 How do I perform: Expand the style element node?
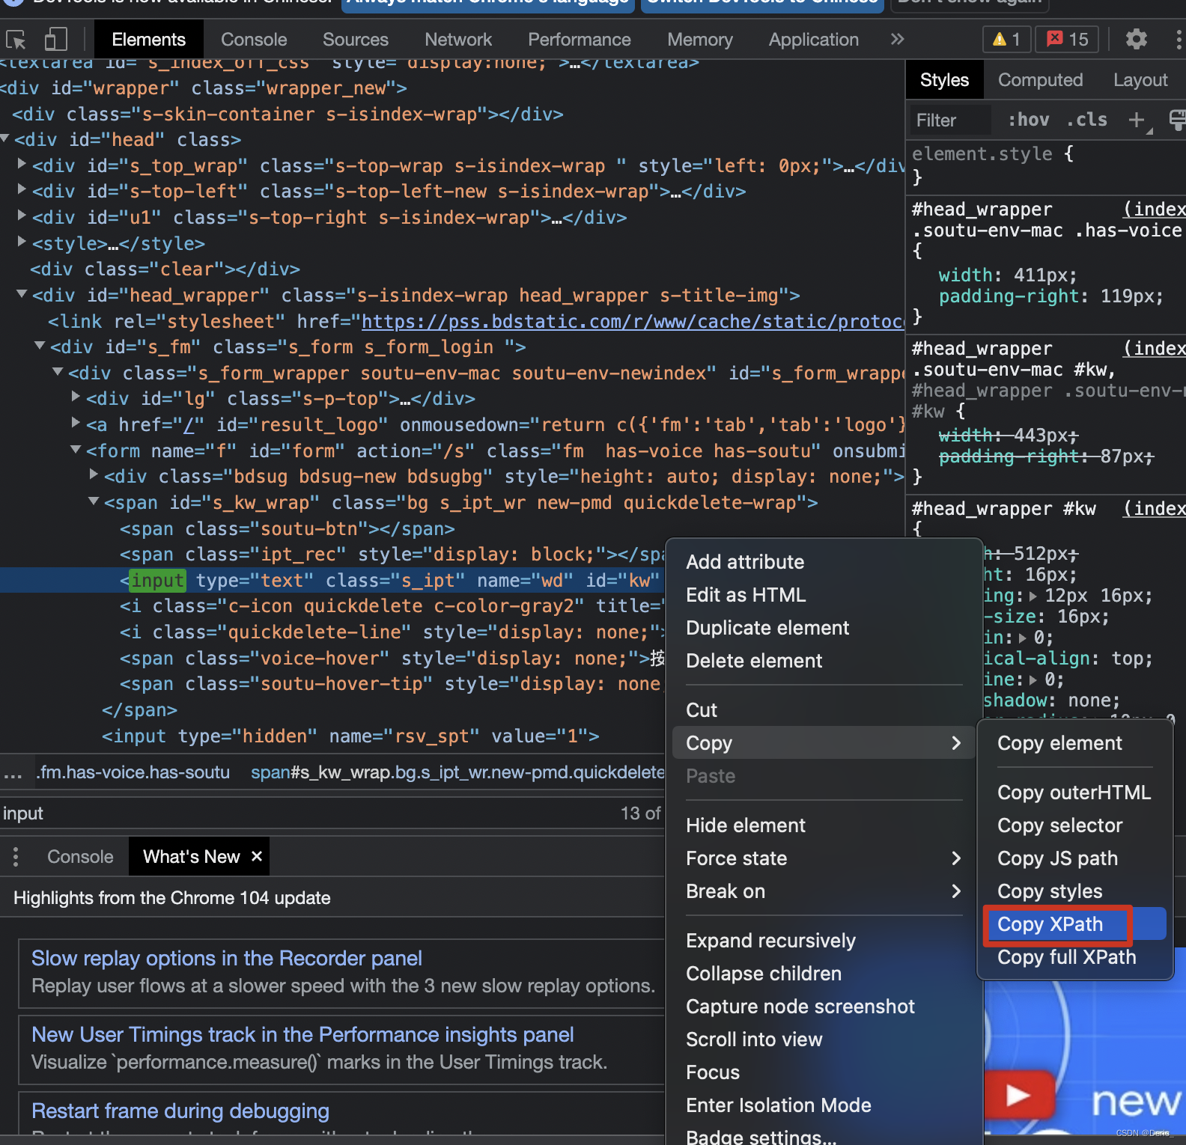pos(22,242)
